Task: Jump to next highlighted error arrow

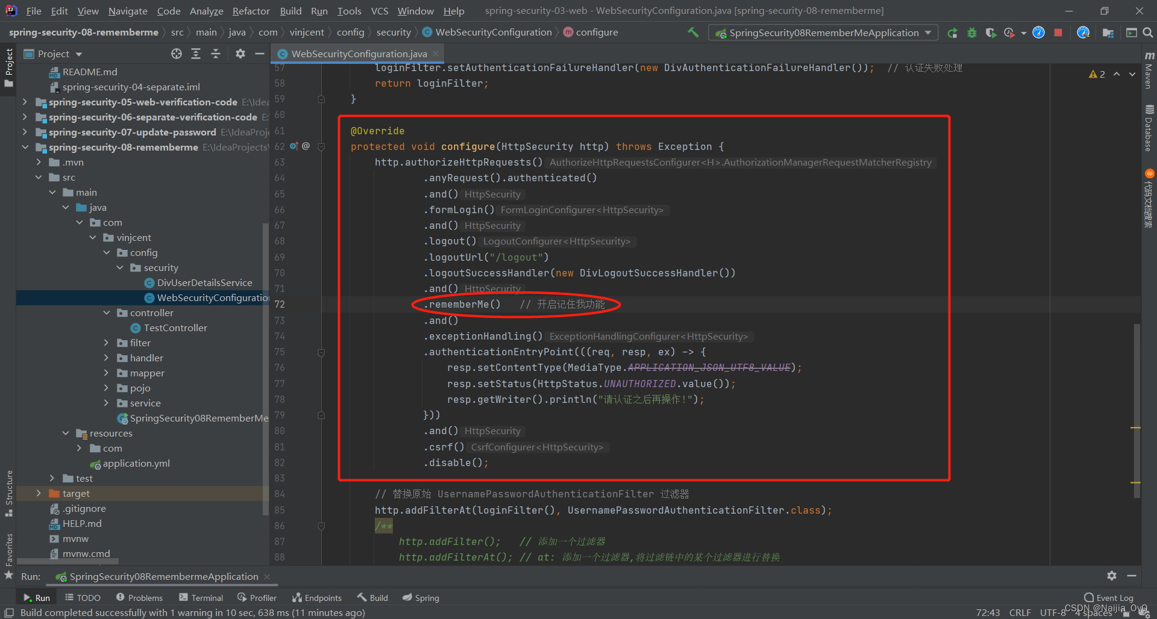Action: click(1132, 74)
